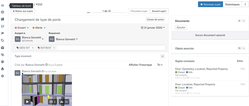Open the three-dot more options menu
Screen dimensions: 249x106
click(245, 5)
